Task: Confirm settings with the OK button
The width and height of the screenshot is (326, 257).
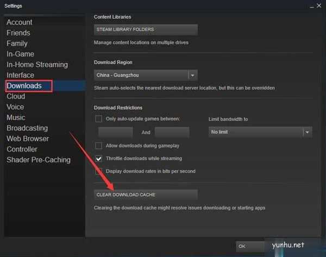Action: pyautogui.click(x=250, y=246)
